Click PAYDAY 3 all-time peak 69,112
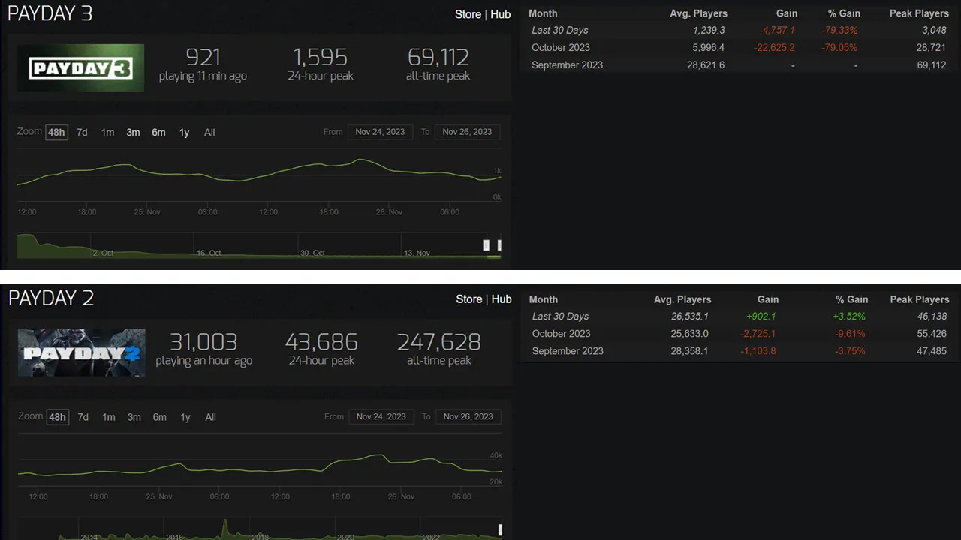 [438, 57]
